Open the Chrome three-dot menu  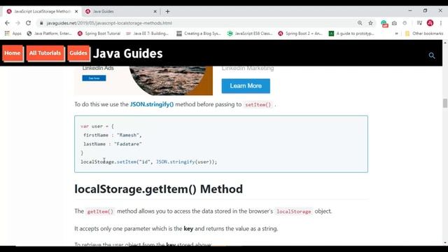[x=441, y=23]
